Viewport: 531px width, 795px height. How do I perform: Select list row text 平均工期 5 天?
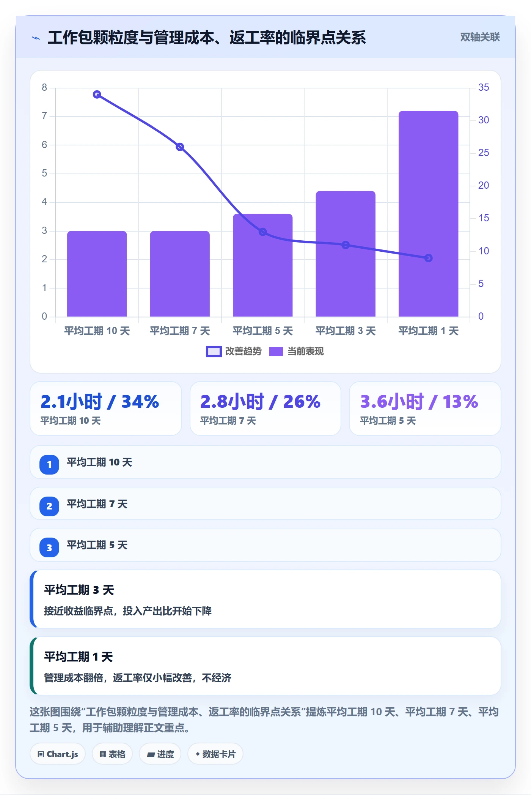tap(97, 545)
